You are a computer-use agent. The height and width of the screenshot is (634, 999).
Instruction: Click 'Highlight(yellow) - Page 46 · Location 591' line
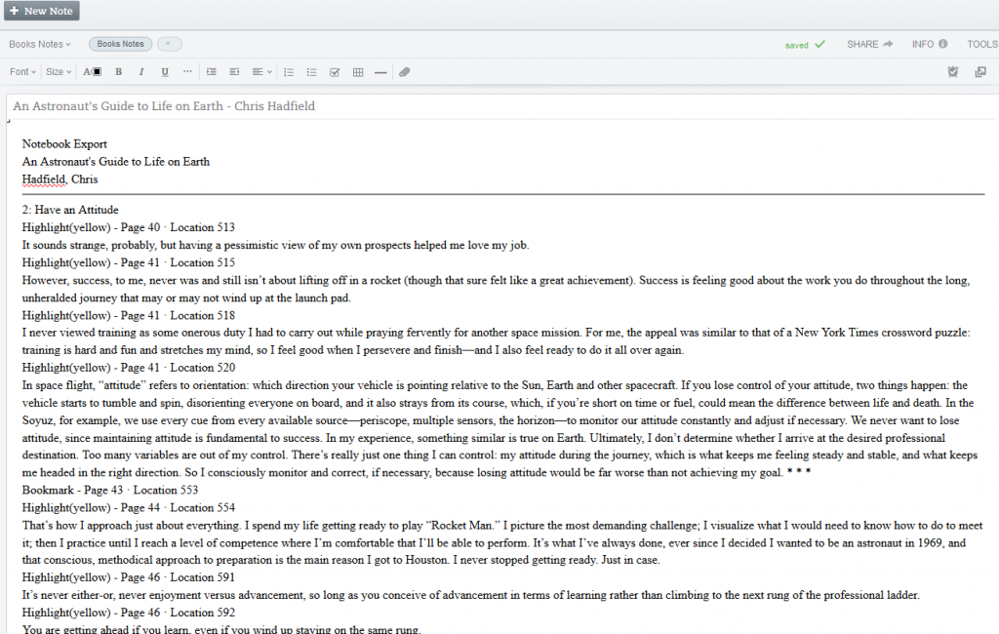(x=128, y=577)
